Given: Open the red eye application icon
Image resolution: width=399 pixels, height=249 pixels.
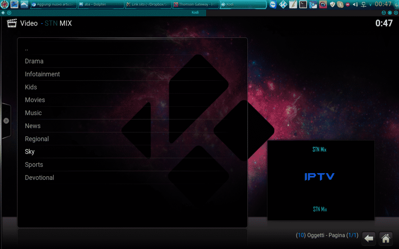Looking at the screenshot, I should pyautogui.click(x=323, y=4).
